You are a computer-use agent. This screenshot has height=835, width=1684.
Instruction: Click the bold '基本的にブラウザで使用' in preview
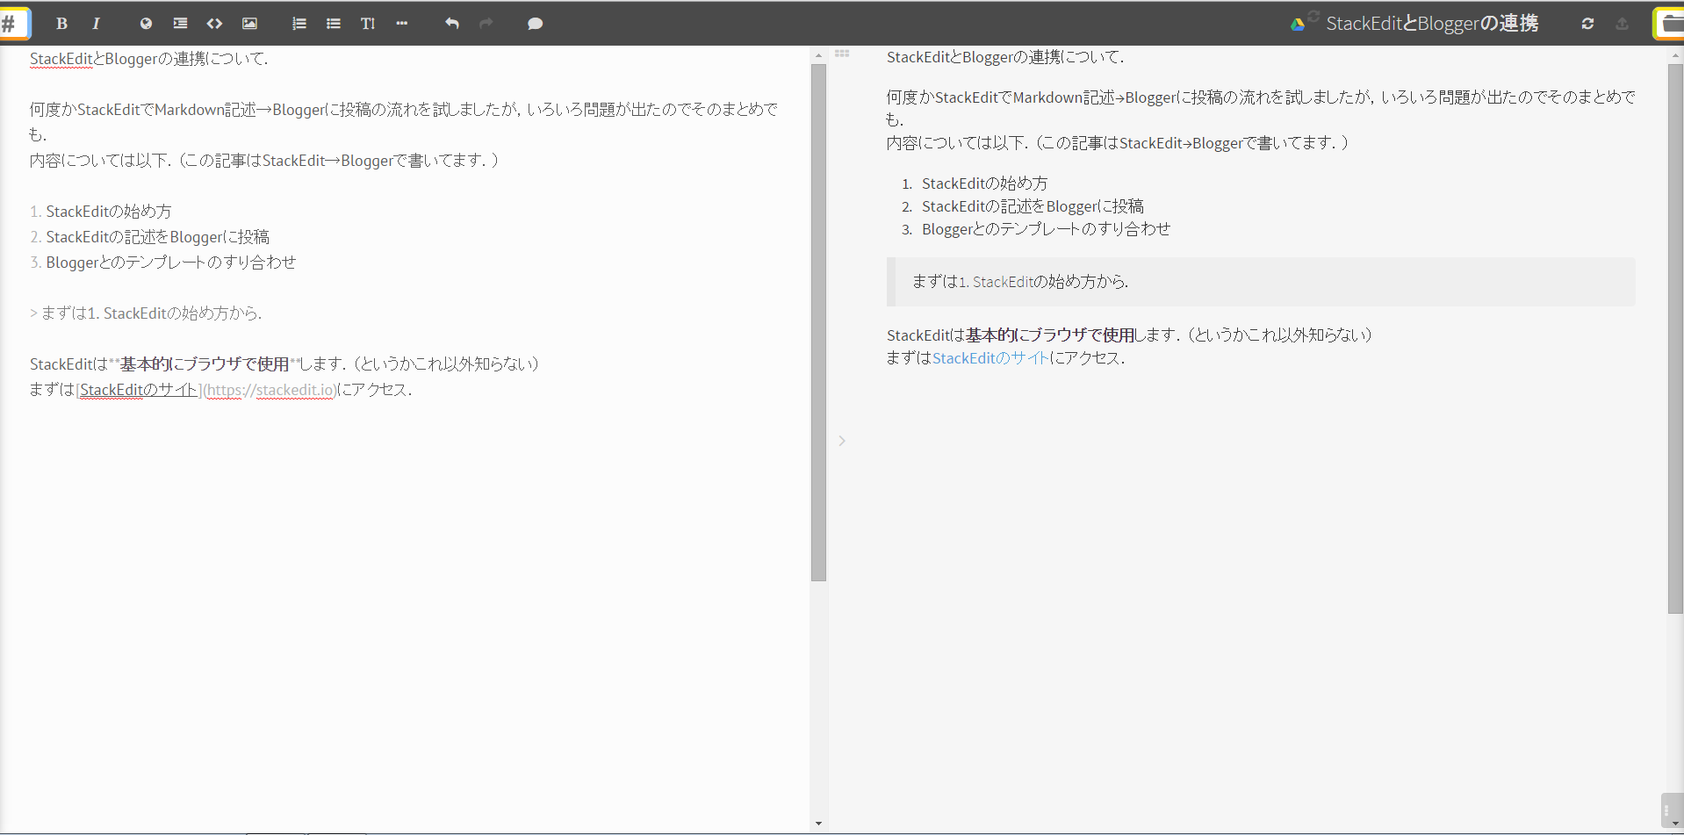1051,335
